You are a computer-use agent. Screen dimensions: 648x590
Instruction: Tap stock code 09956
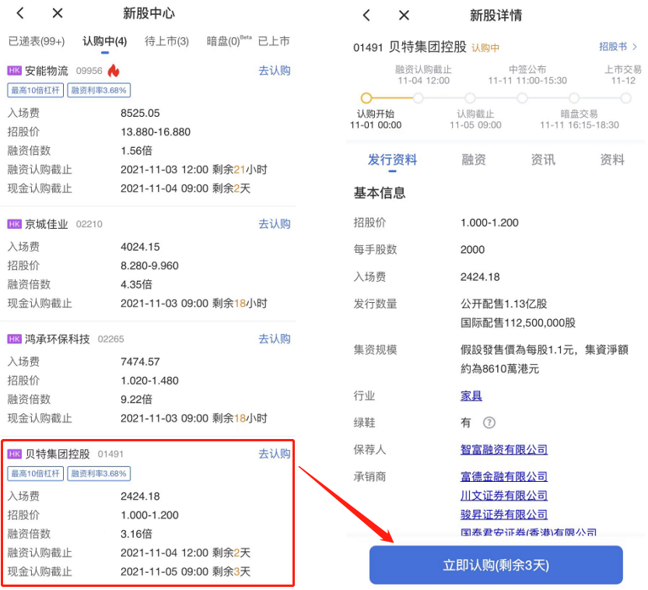pos(89,71)
